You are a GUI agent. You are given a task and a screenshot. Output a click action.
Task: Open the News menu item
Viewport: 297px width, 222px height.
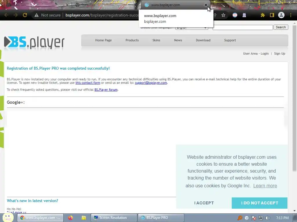coord(178,40)
